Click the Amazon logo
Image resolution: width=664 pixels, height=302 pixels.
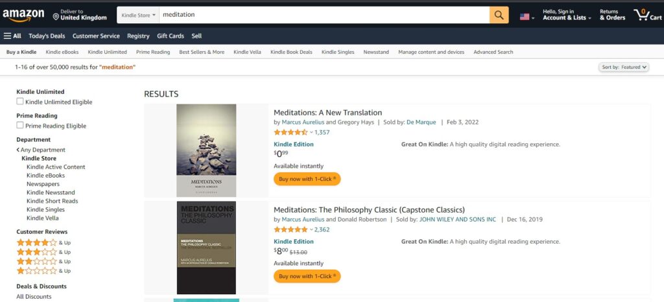(x=23, y=15)
